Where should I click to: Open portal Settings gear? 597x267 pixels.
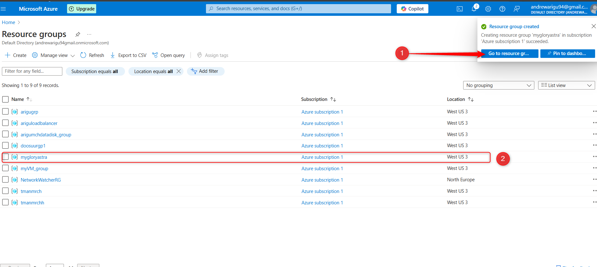coord(488,9)
